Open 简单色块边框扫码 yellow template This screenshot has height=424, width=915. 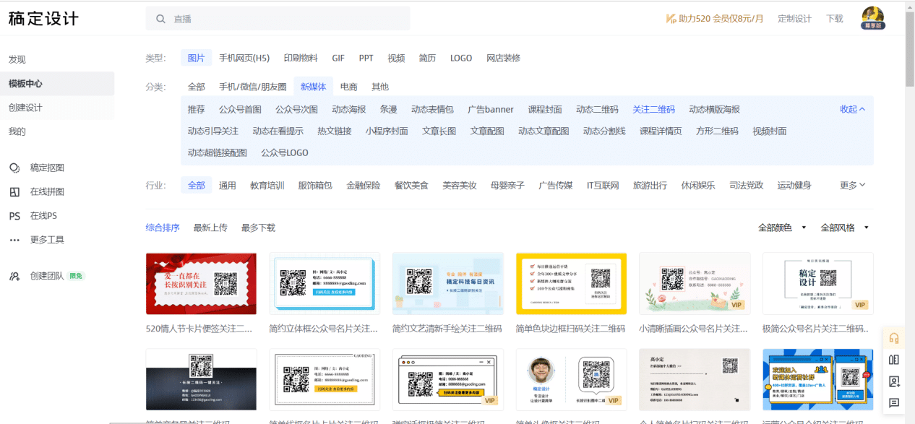coord(571,283)
